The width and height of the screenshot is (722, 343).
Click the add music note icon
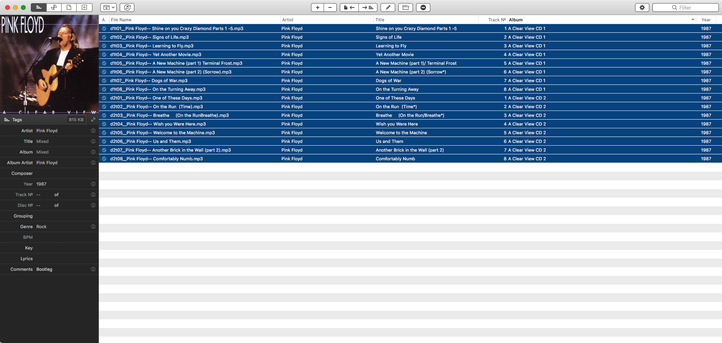coord(127,7)
